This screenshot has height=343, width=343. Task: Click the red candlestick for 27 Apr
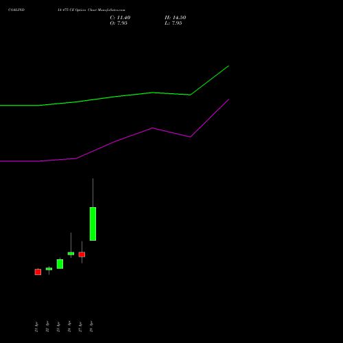tap(82, 255)
